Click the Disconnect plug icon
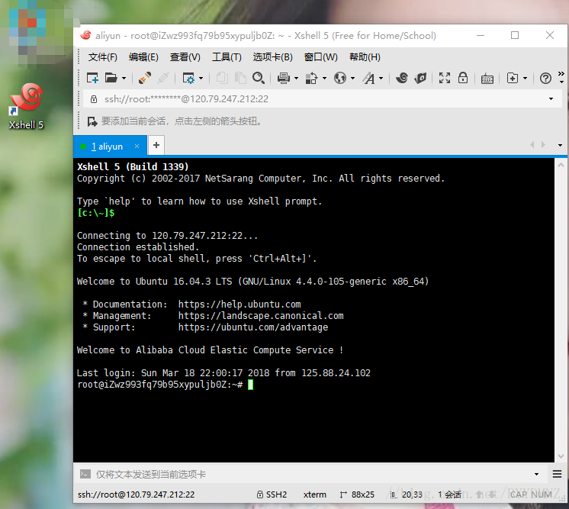Screen dimensions: 569x509 (163, 78)
